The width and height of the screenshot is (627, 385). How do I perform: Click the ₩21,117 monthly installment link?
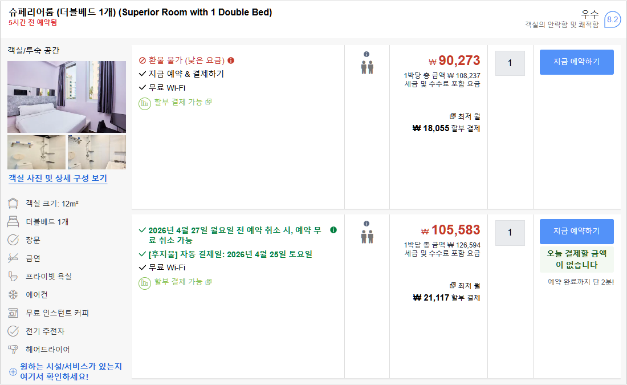click(446, 298)
